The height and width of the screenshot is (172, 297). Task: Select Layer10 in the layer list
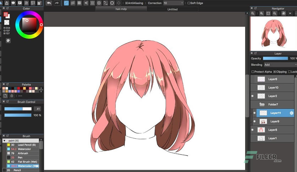[x=272, y=87]
